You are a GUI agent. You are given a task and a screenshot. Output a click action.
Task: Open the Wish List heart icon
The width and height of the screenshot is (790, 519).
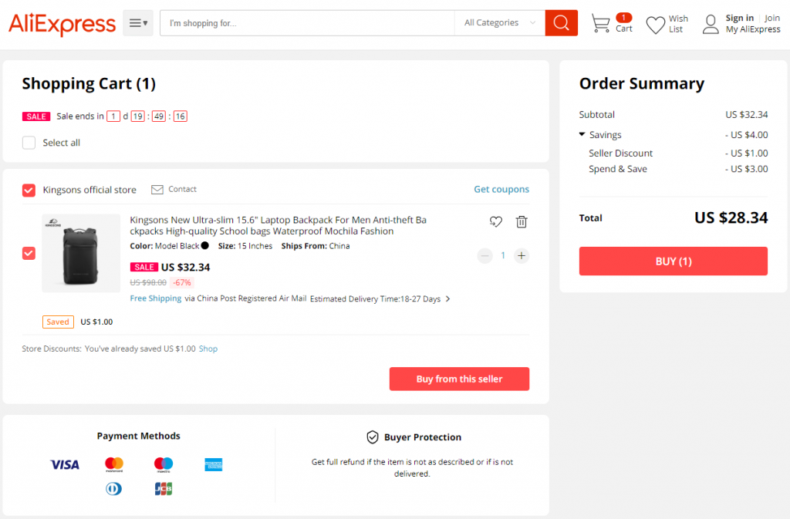[656, 24]
